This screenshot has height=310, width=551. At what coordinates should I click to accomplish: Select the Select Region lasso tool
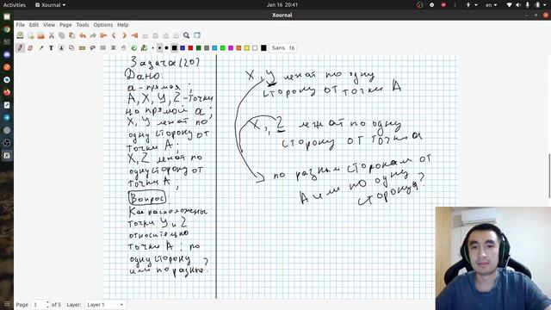[x=93, y=48]
